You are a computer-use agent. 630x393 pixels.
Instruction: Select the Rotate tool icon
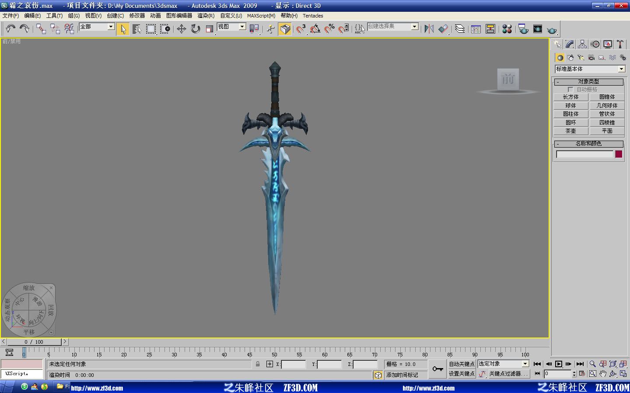(196, 29)
